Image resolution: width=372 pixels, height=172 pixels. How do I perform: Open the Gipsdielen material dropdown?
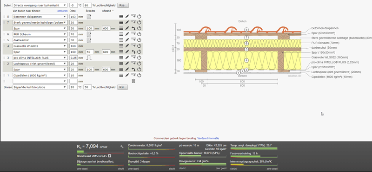coord(40,75)
